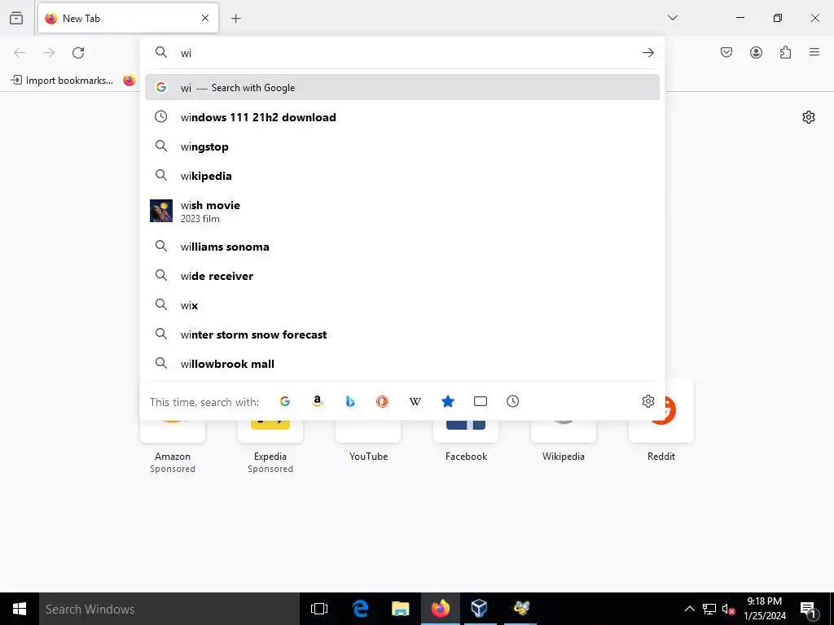
Task: Choose the 'willowbrook mall' suggestion
Action: pos(402,364)
